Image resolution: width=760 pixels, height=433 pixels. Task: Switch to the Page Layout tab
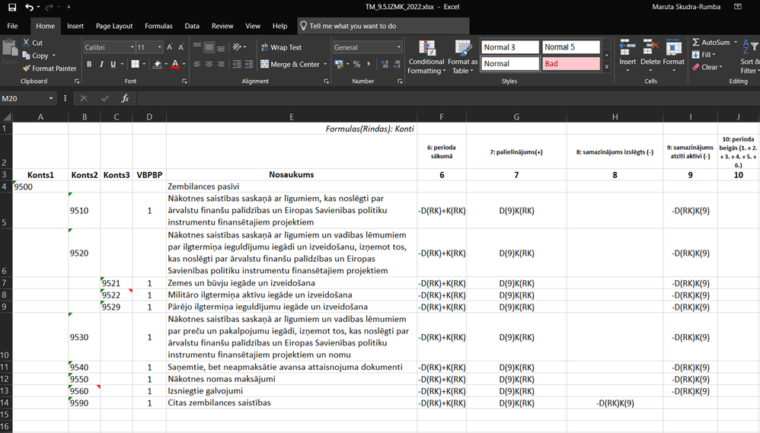coord(114,26)
